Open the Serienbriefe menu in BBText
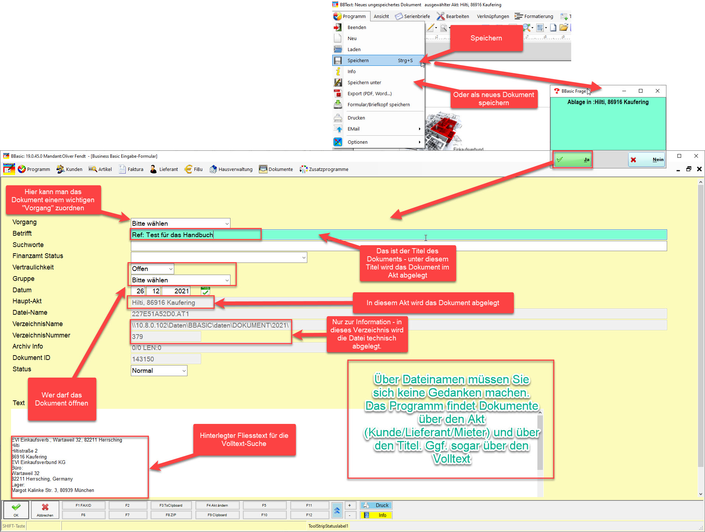 [412, 17]
